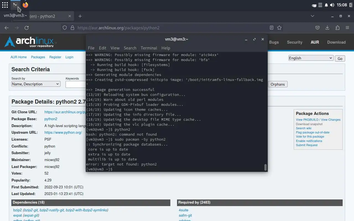This screenshot has width=354, height=221.
Task: Click the Go button
Action: (340, 58)
